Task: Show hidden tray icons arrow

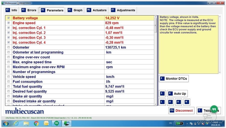Action: tap(187, 123)
